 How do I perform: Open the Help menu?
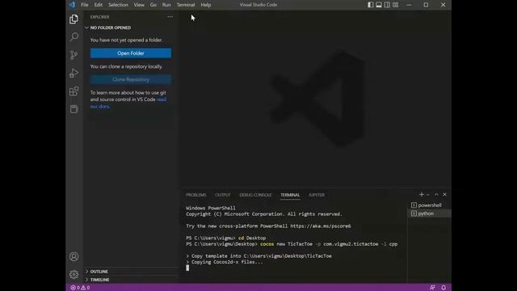(206, 5)
